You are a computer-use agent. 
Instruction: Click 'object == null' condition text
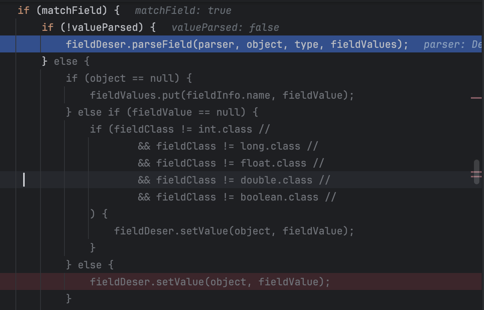coord(132,78)
